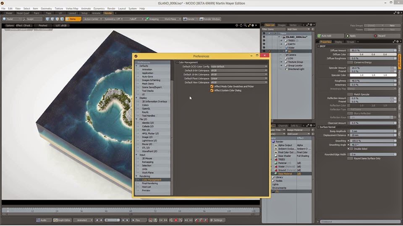Click the red record keyframe icon
The width and height of the screenshot is (403, 226).
click(x=176, y=220)
